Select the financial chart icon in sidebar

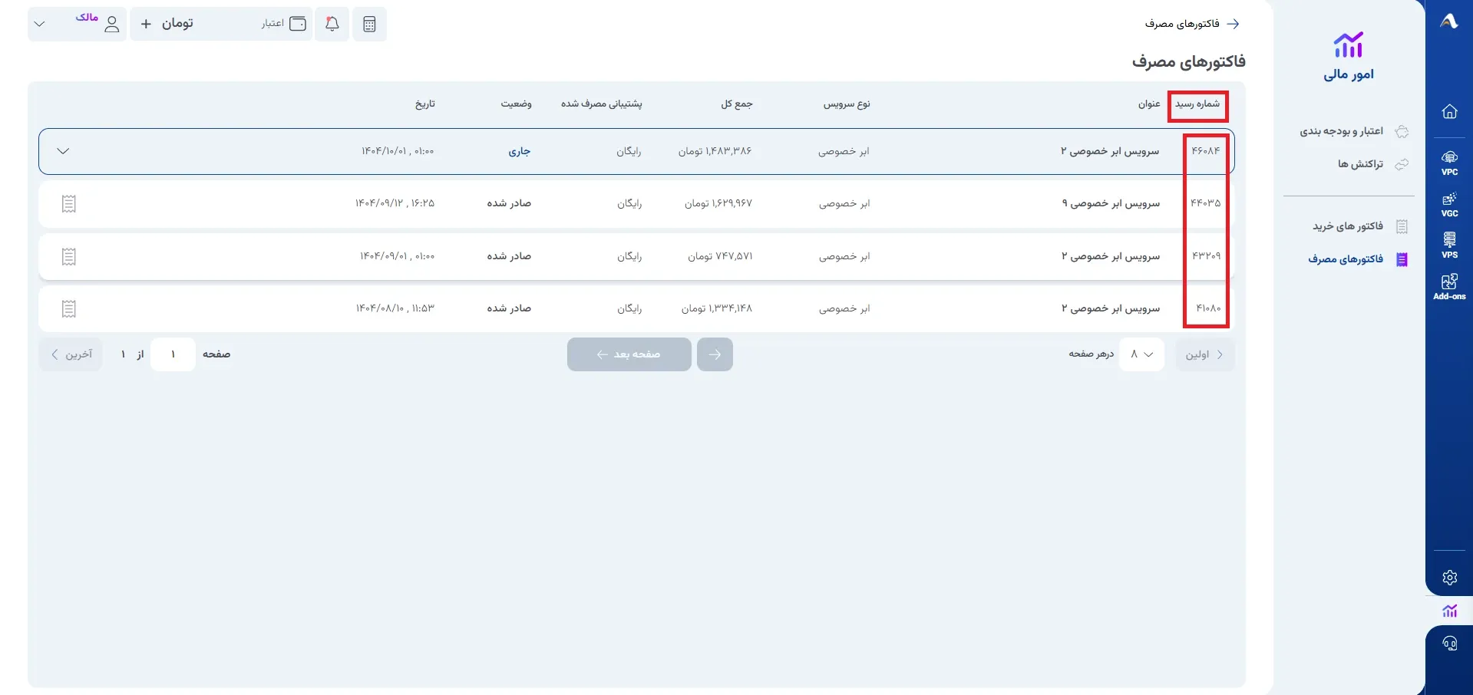[1449, 611]
